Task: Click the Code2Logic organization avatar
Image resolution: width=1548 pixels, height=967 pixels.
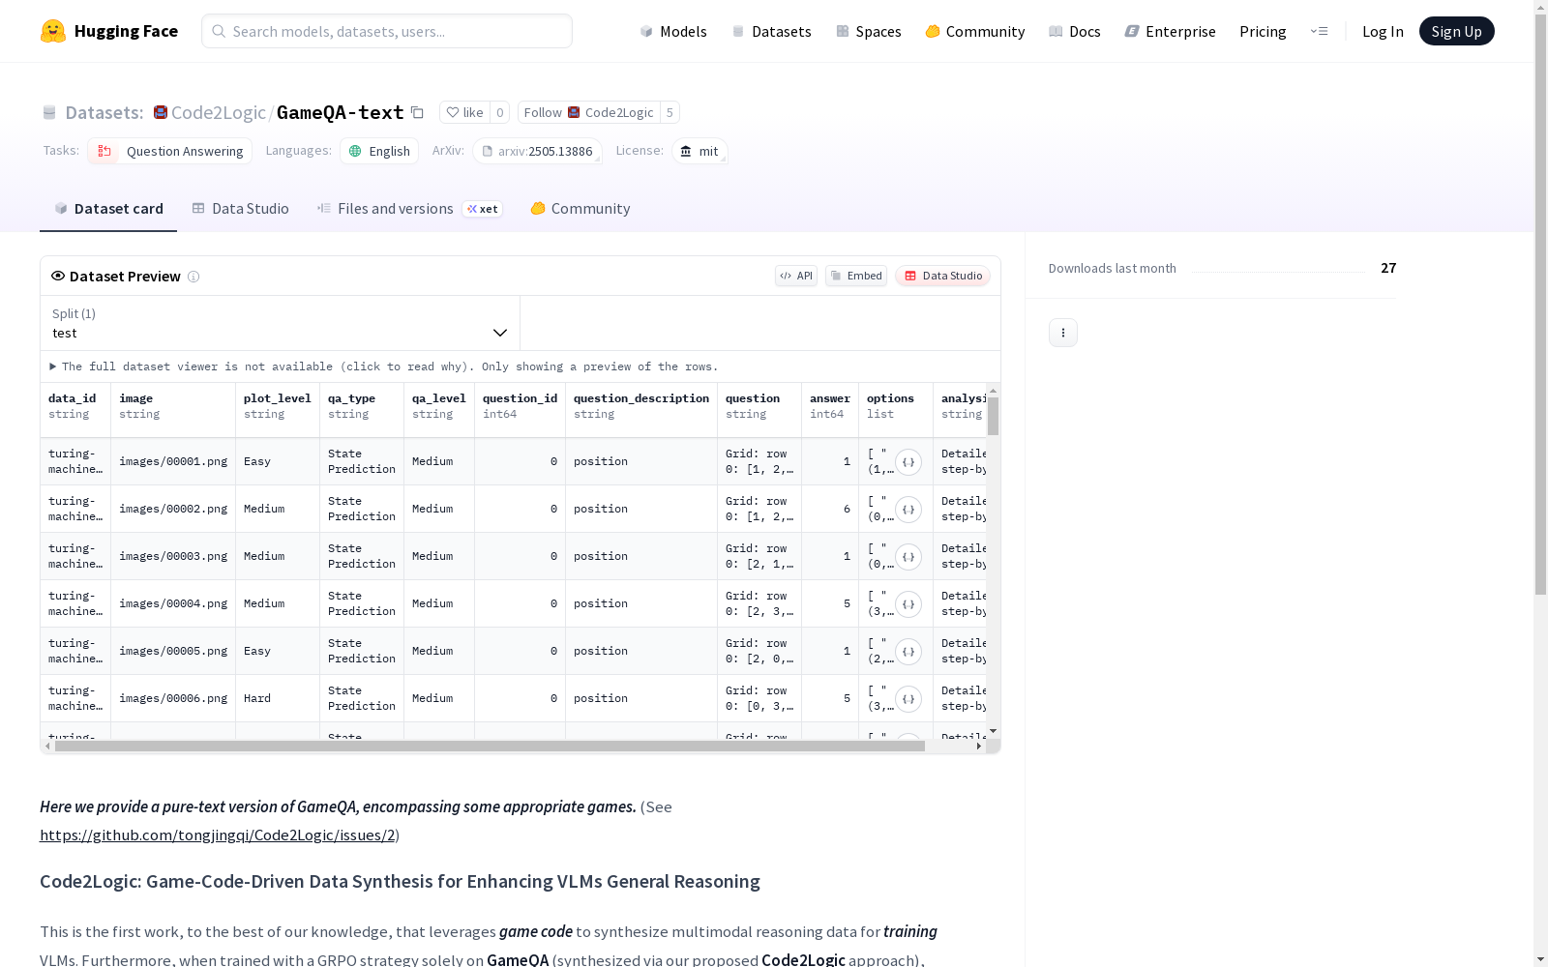Action: pyautogui.click(x=161, y=112)
